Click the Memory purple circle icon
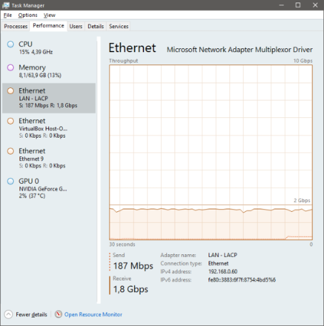Screen dimensions: 324x326 coord(10,68)
